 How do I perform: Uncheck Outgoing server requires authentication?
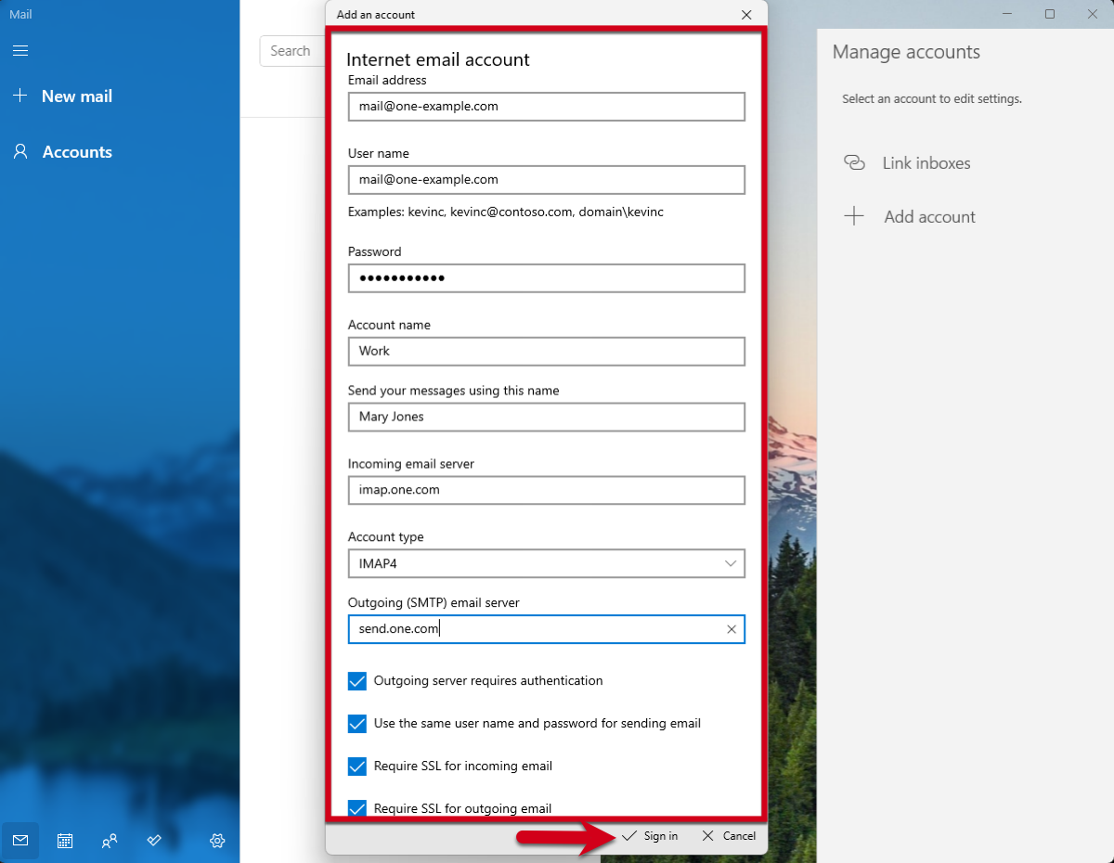(357, 681)
